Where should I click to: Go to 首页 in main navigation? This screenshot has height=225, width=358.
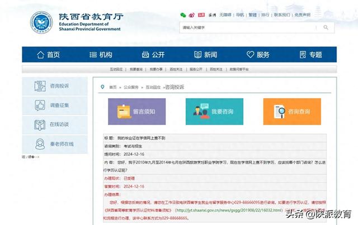click(x=48, y=54)
